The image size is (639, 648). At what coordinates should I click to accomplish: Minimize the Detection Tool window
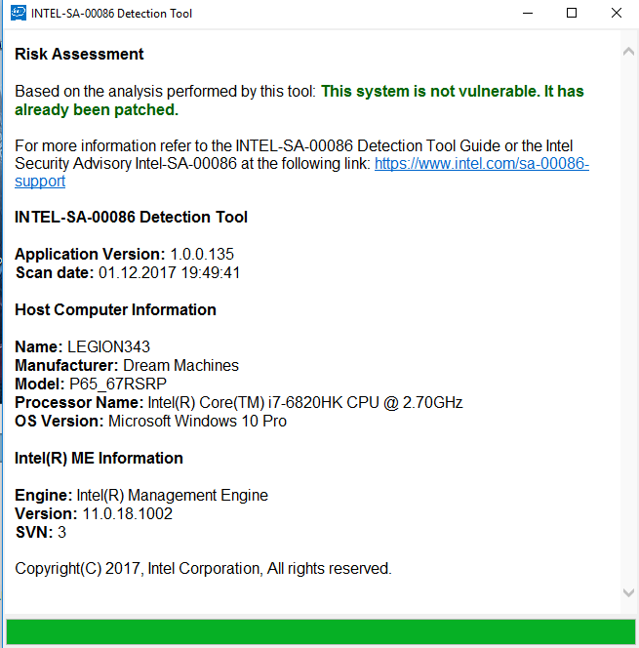(x=528, y=14)
